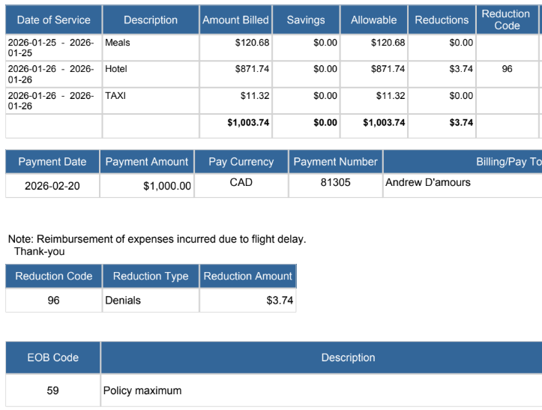The height and width of the screenshot is (410, 542).
Task: Click the $120.68 Meals amount billed
Action: (x=252, y=43)
